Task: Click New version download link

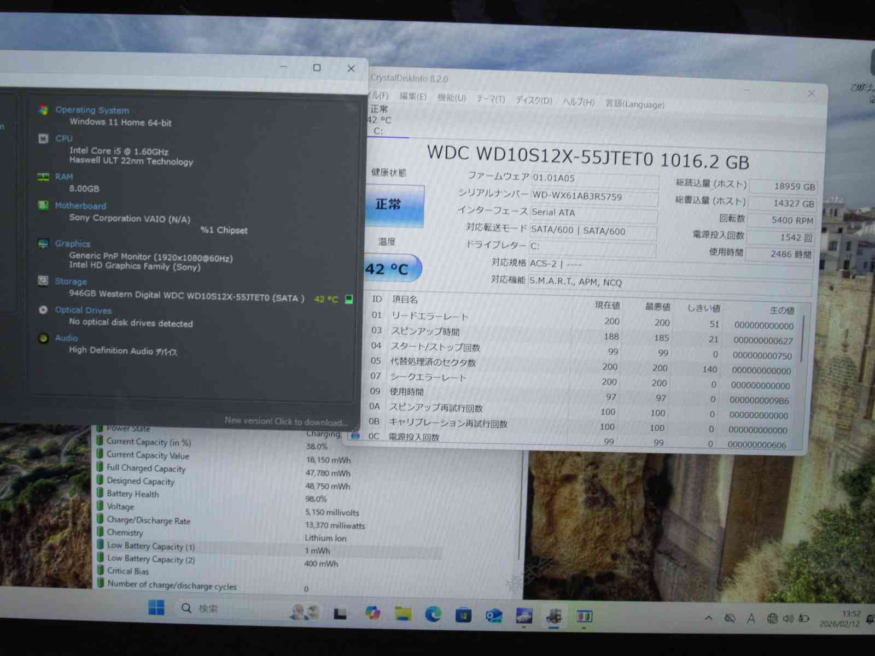Action: point(285,421)
